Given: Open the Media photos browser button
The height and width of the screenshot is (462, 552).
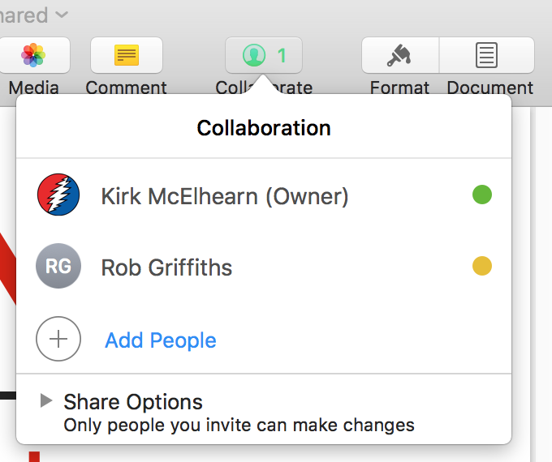Looking at the screenshot, I should coord(33,55).
